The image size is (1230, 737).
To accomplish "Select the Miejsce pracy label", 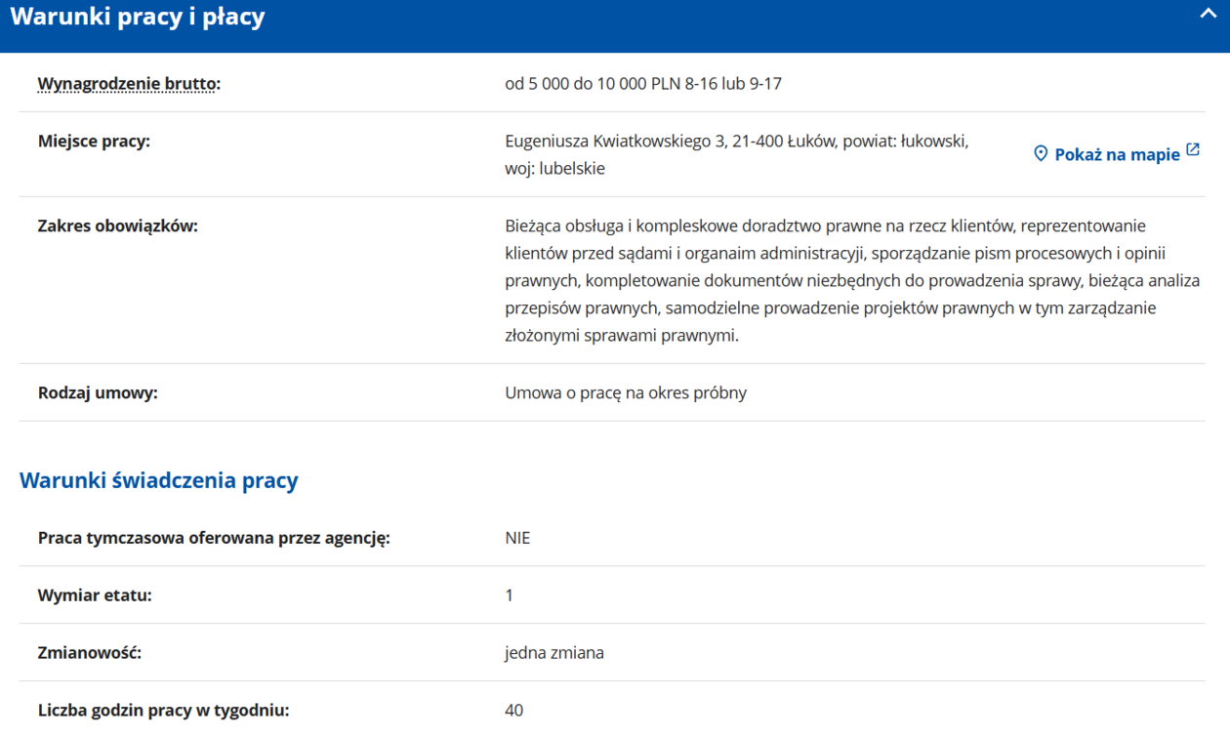I will (x=94, y=142).
